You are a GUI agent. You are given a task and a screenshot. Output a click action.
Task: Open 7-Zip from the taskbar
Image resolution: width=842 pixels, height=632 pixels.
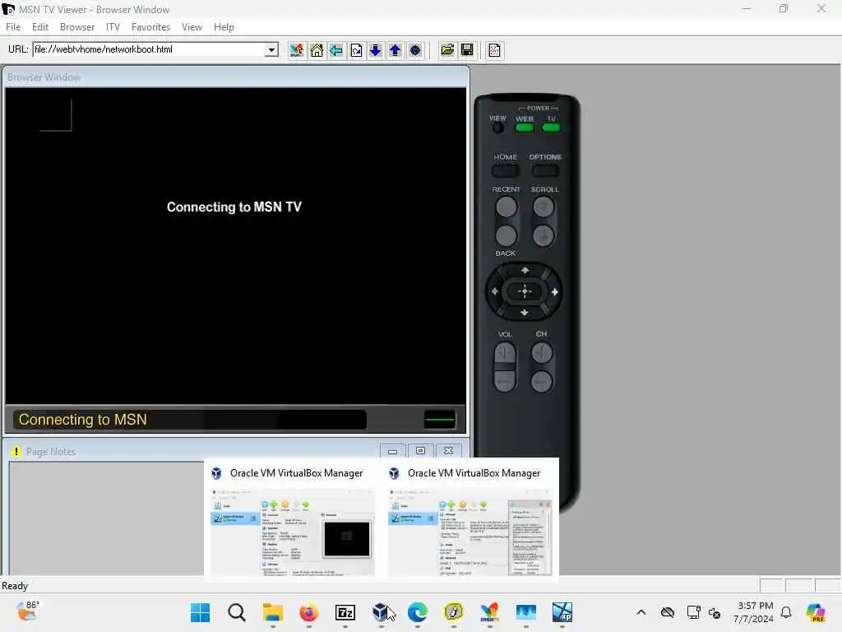[x=345, y=612]
